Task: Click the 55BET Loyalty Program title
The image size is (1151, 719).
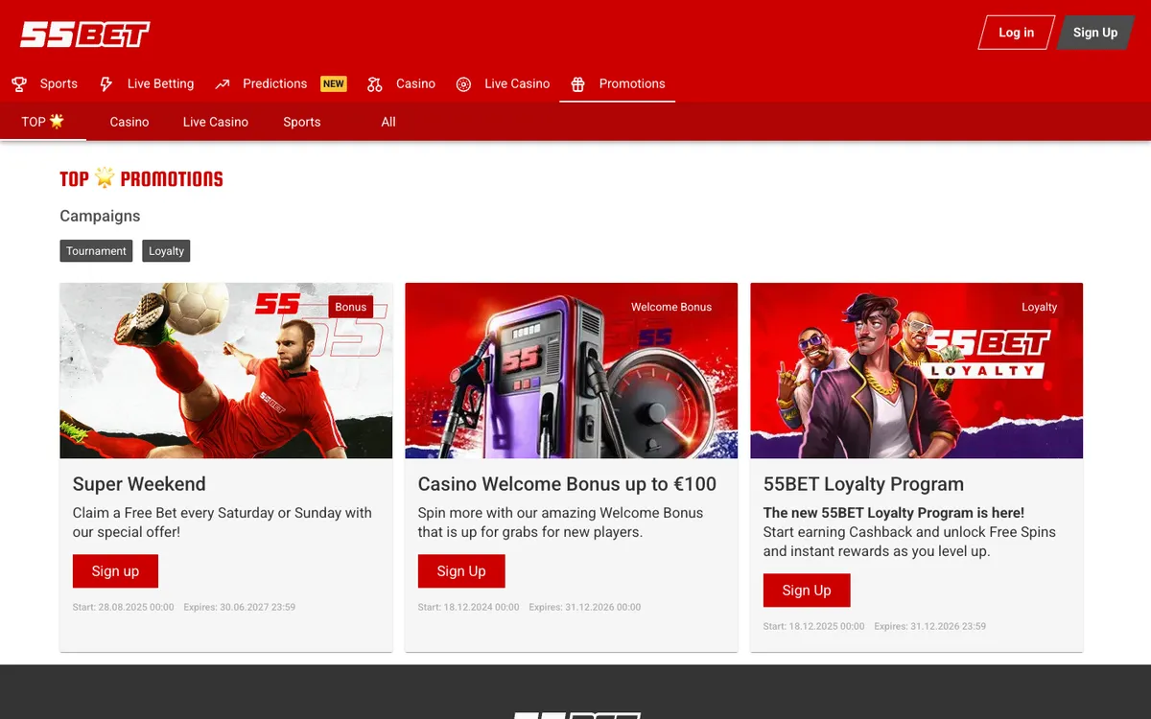Action: click(x=863, y=484)
